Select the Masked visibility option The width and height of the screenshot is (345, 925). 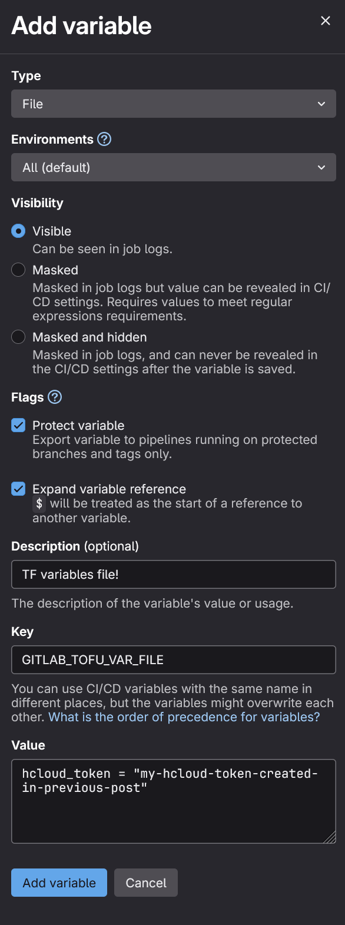pos(18,270)
